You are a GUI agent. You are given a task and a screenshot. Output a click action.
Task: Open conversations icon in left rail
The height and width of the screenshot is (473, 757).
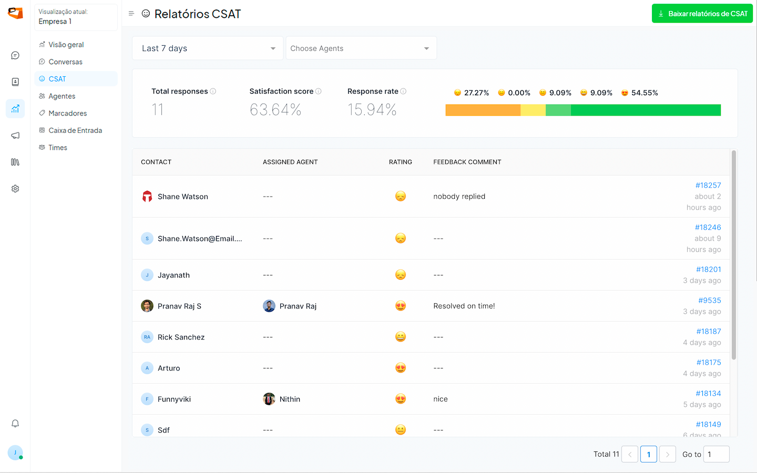click(x=15, y=55)
